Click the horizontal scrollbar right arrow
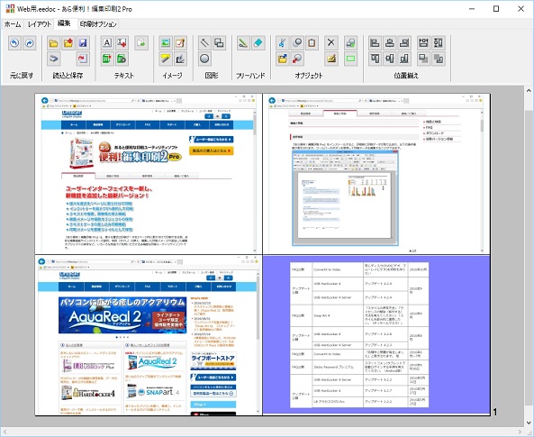The height and width of the screenshot is (437, 534). click(520, 432)
